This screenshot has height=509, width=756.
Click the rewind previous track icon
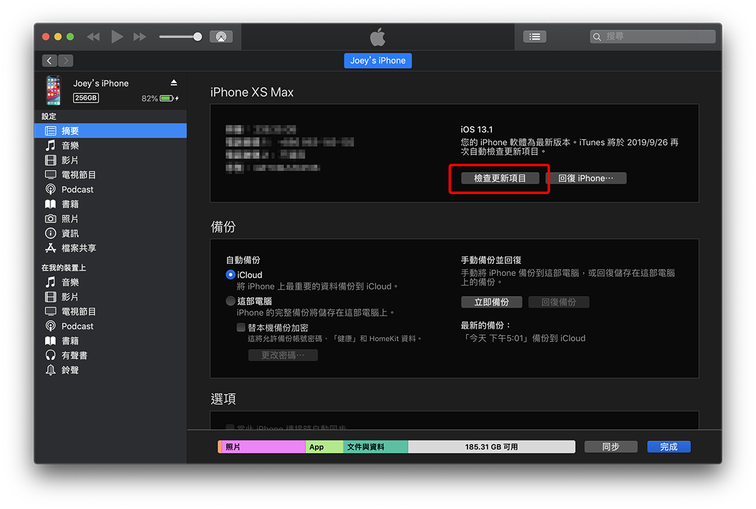coord(93,37)
